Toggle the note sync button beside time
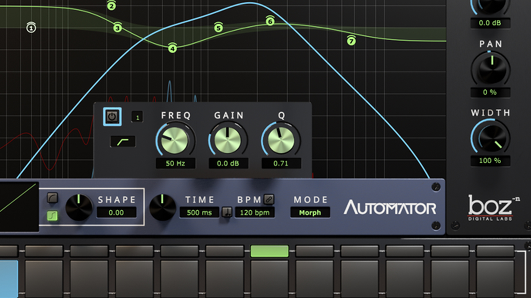Image resolution: width=531 pixels, height=298 pixels. point(227,212)
